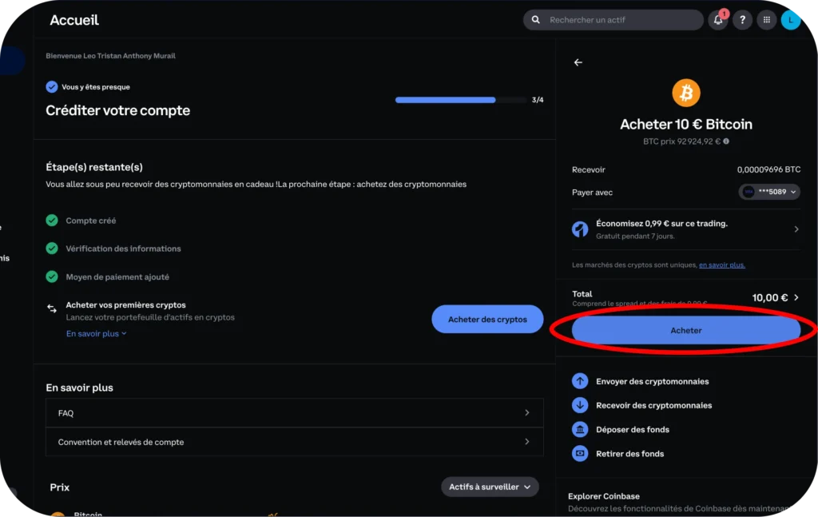The height and width of the screenshot is (517, 818).
Task: Click the Bienvenue Leo Tristan Anthony Murail greeting
Action: tap(110, 56)
